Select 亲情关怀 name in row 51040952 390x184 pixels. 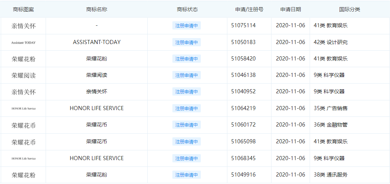click(x=97, y=92)
